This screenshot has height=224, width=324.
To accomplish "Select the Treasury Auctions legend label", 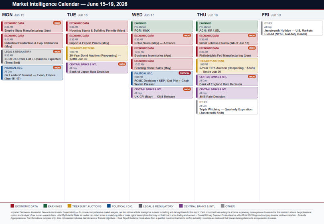I will (87, 206).
